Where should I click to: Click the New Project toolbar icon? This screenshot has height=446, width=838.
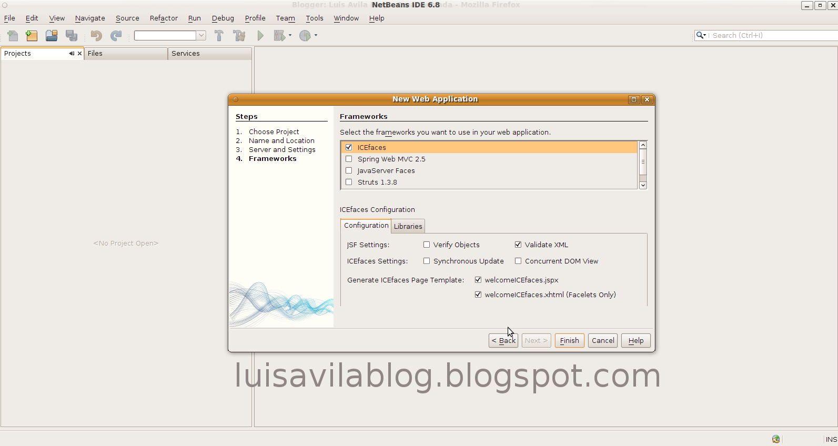tap(32, 36)
